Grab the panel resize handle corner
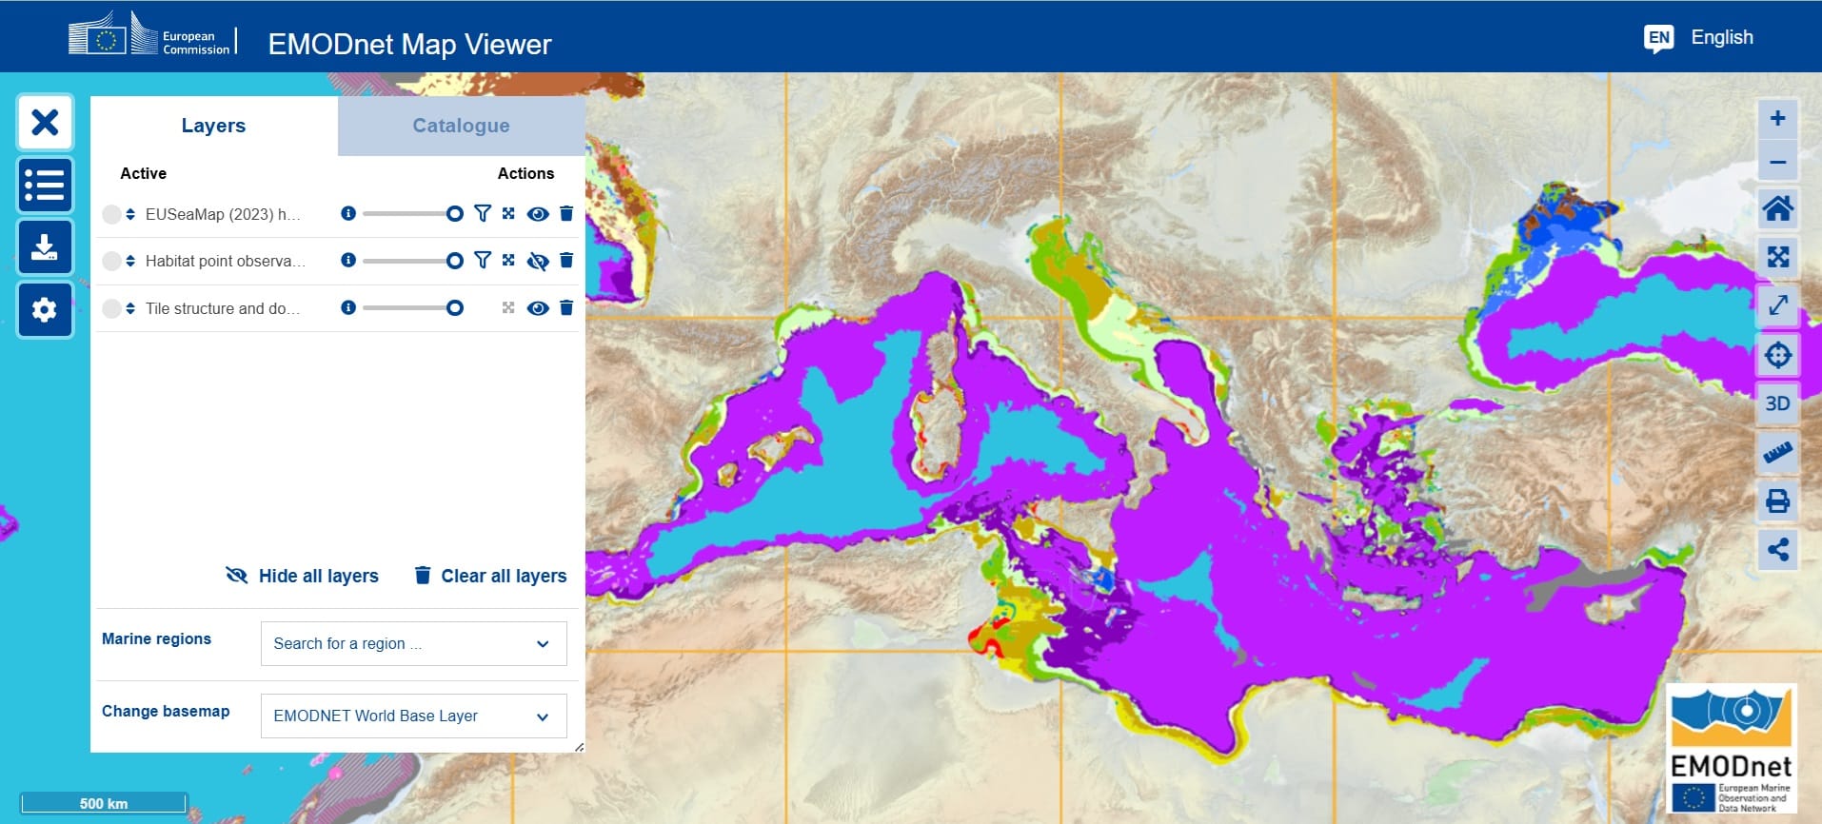Viewport: 1822px width, 824px height. point(579,747)
